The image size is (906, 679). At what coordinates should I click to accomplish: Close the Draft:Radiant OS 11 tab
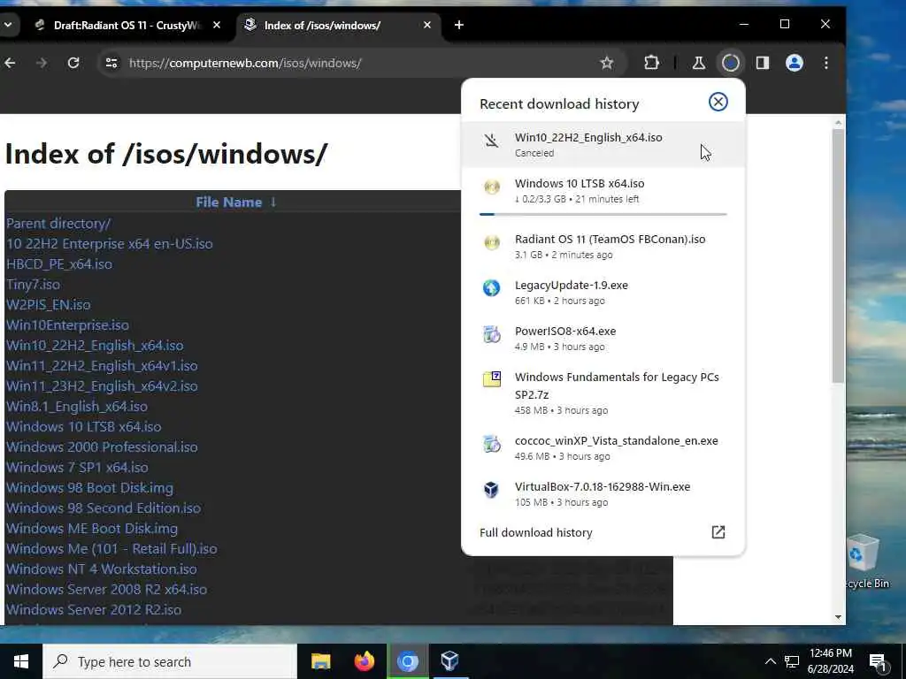pyautogui.click(x=217, y=25)
